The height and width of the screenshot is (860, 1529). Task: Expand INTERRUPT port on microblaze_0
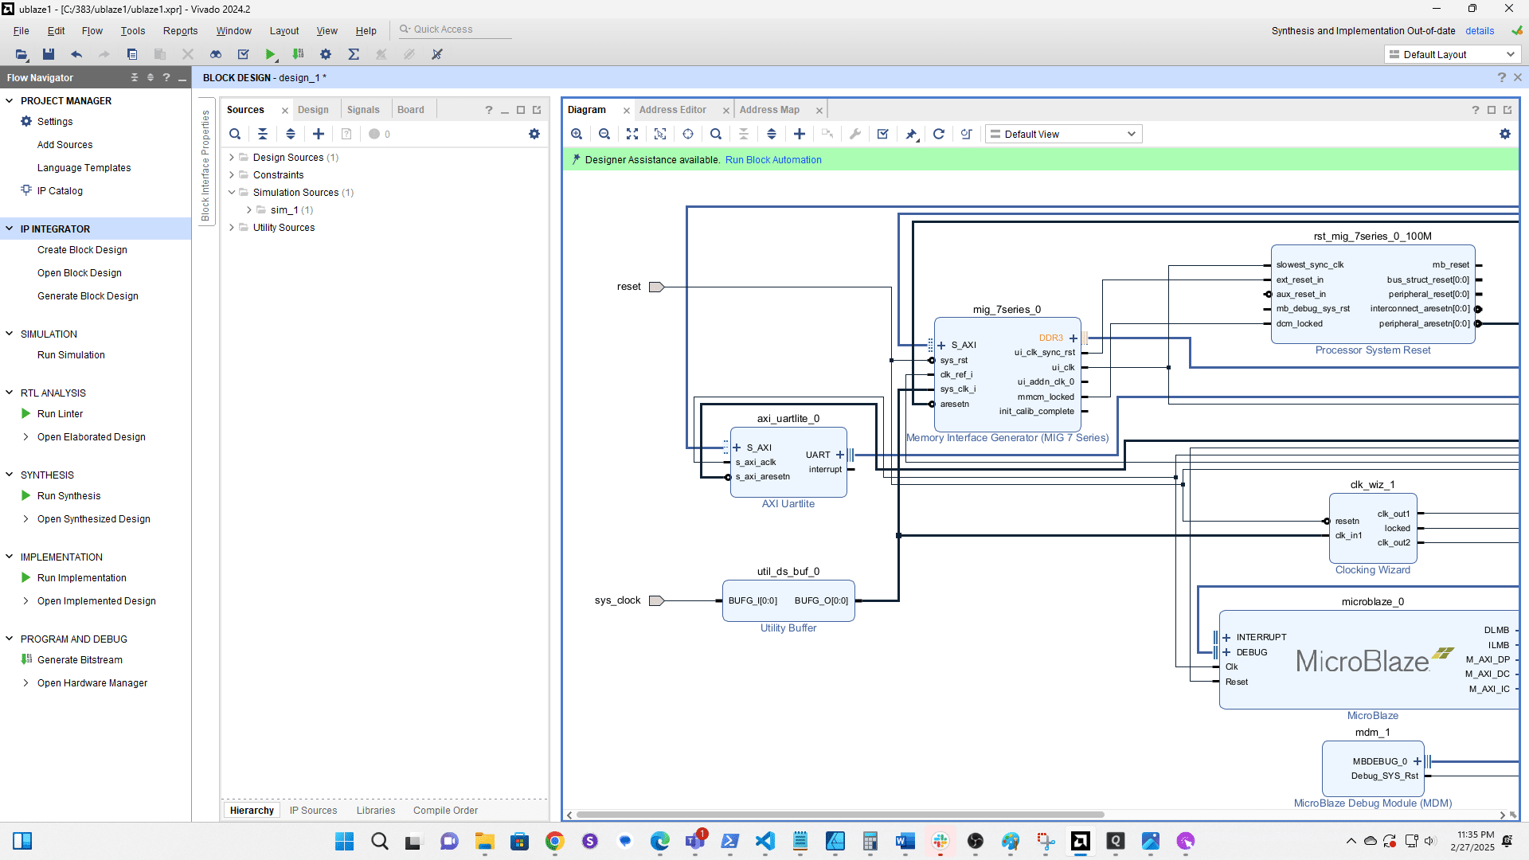(x=1226, y=637)
